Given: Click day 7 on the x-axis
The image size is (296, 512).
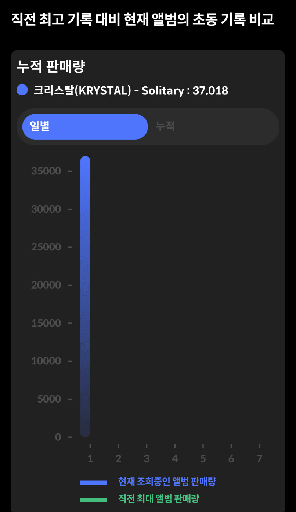Looking at the screenshot, I should [x=259, y=459].
